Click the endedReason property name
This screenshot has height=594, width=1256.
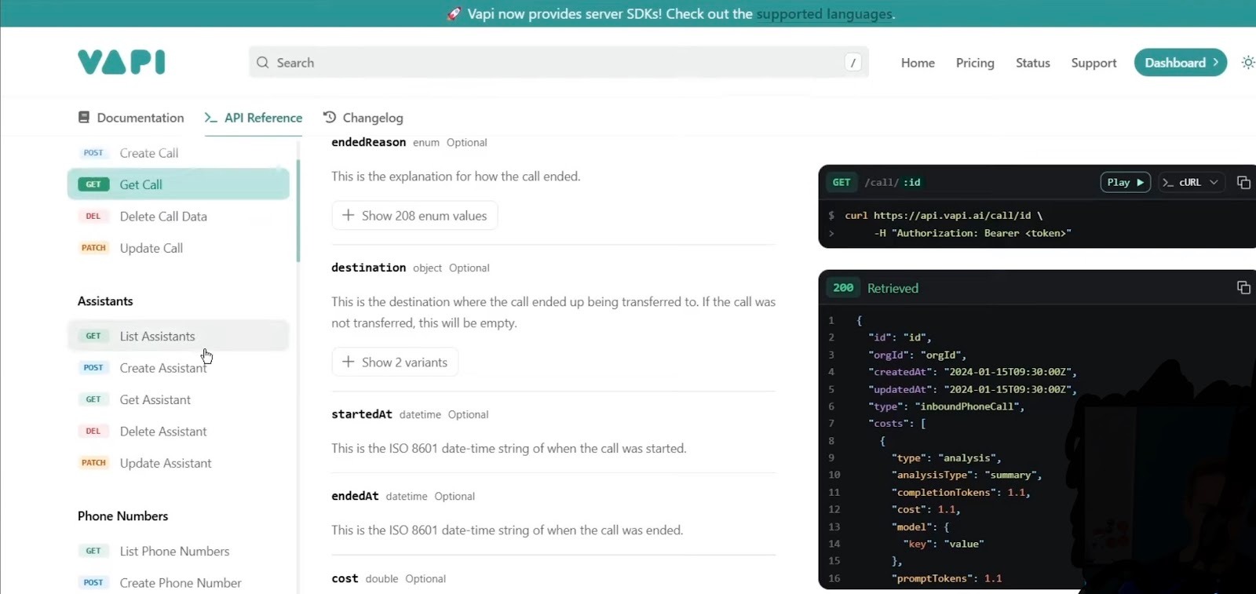click(x=368, y=142)
